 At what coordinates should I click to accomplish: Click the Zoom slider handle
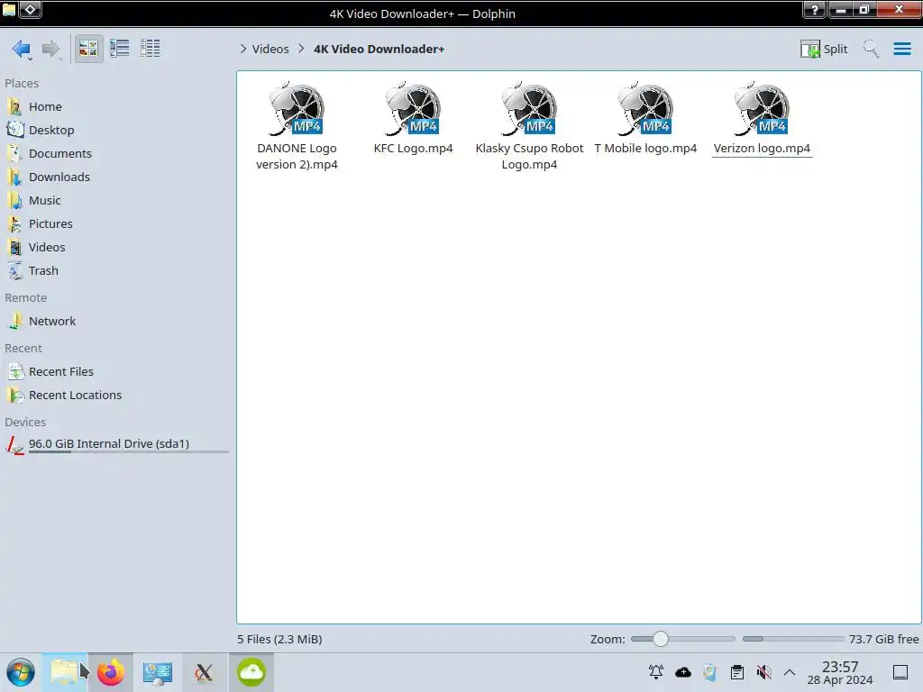point(661,639)
